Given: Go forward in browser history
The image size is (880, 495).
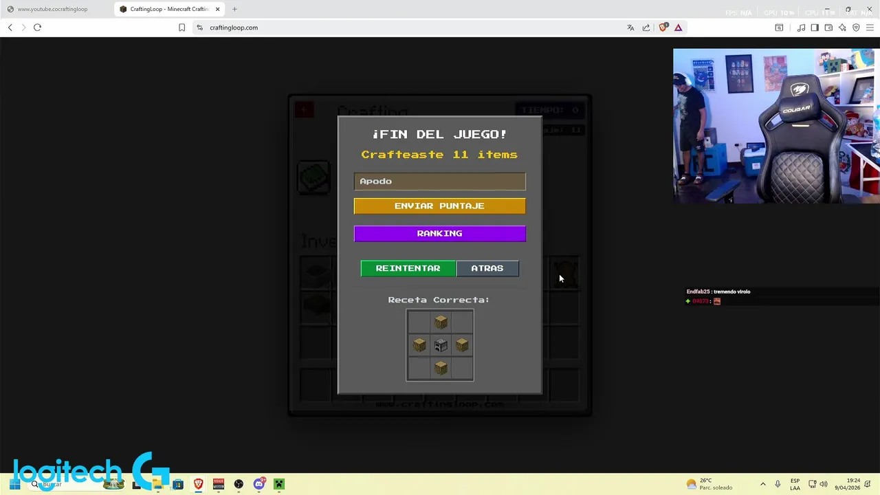Looking at the screenshot, I should (23, 27).
